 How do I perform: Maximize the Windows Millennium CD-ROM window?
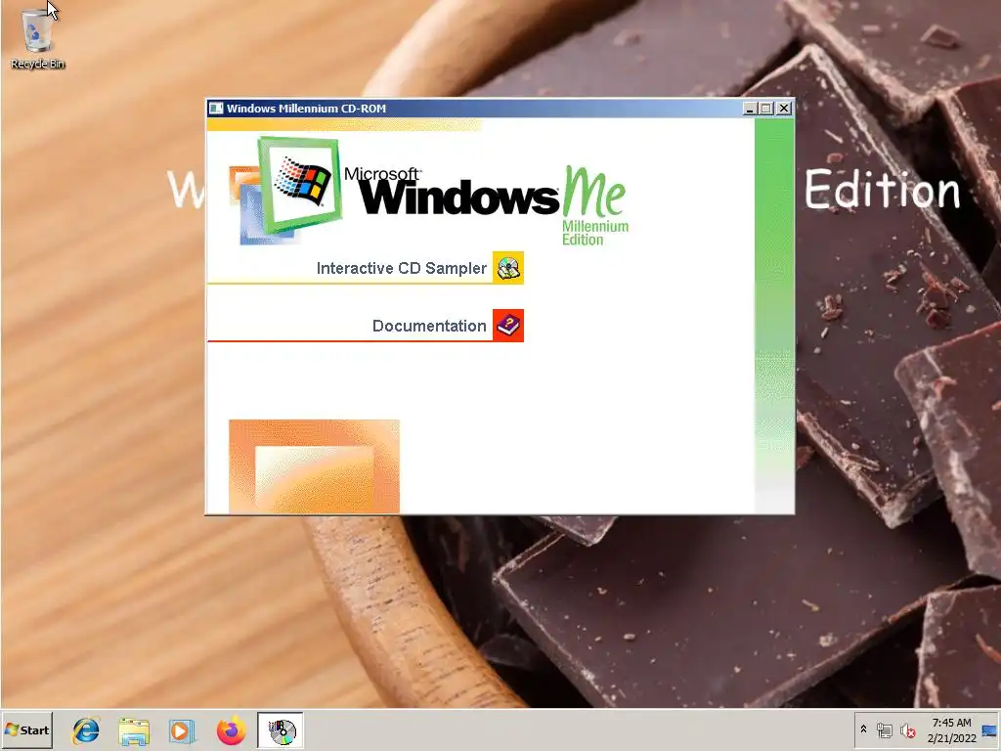[x=766, y=109]
